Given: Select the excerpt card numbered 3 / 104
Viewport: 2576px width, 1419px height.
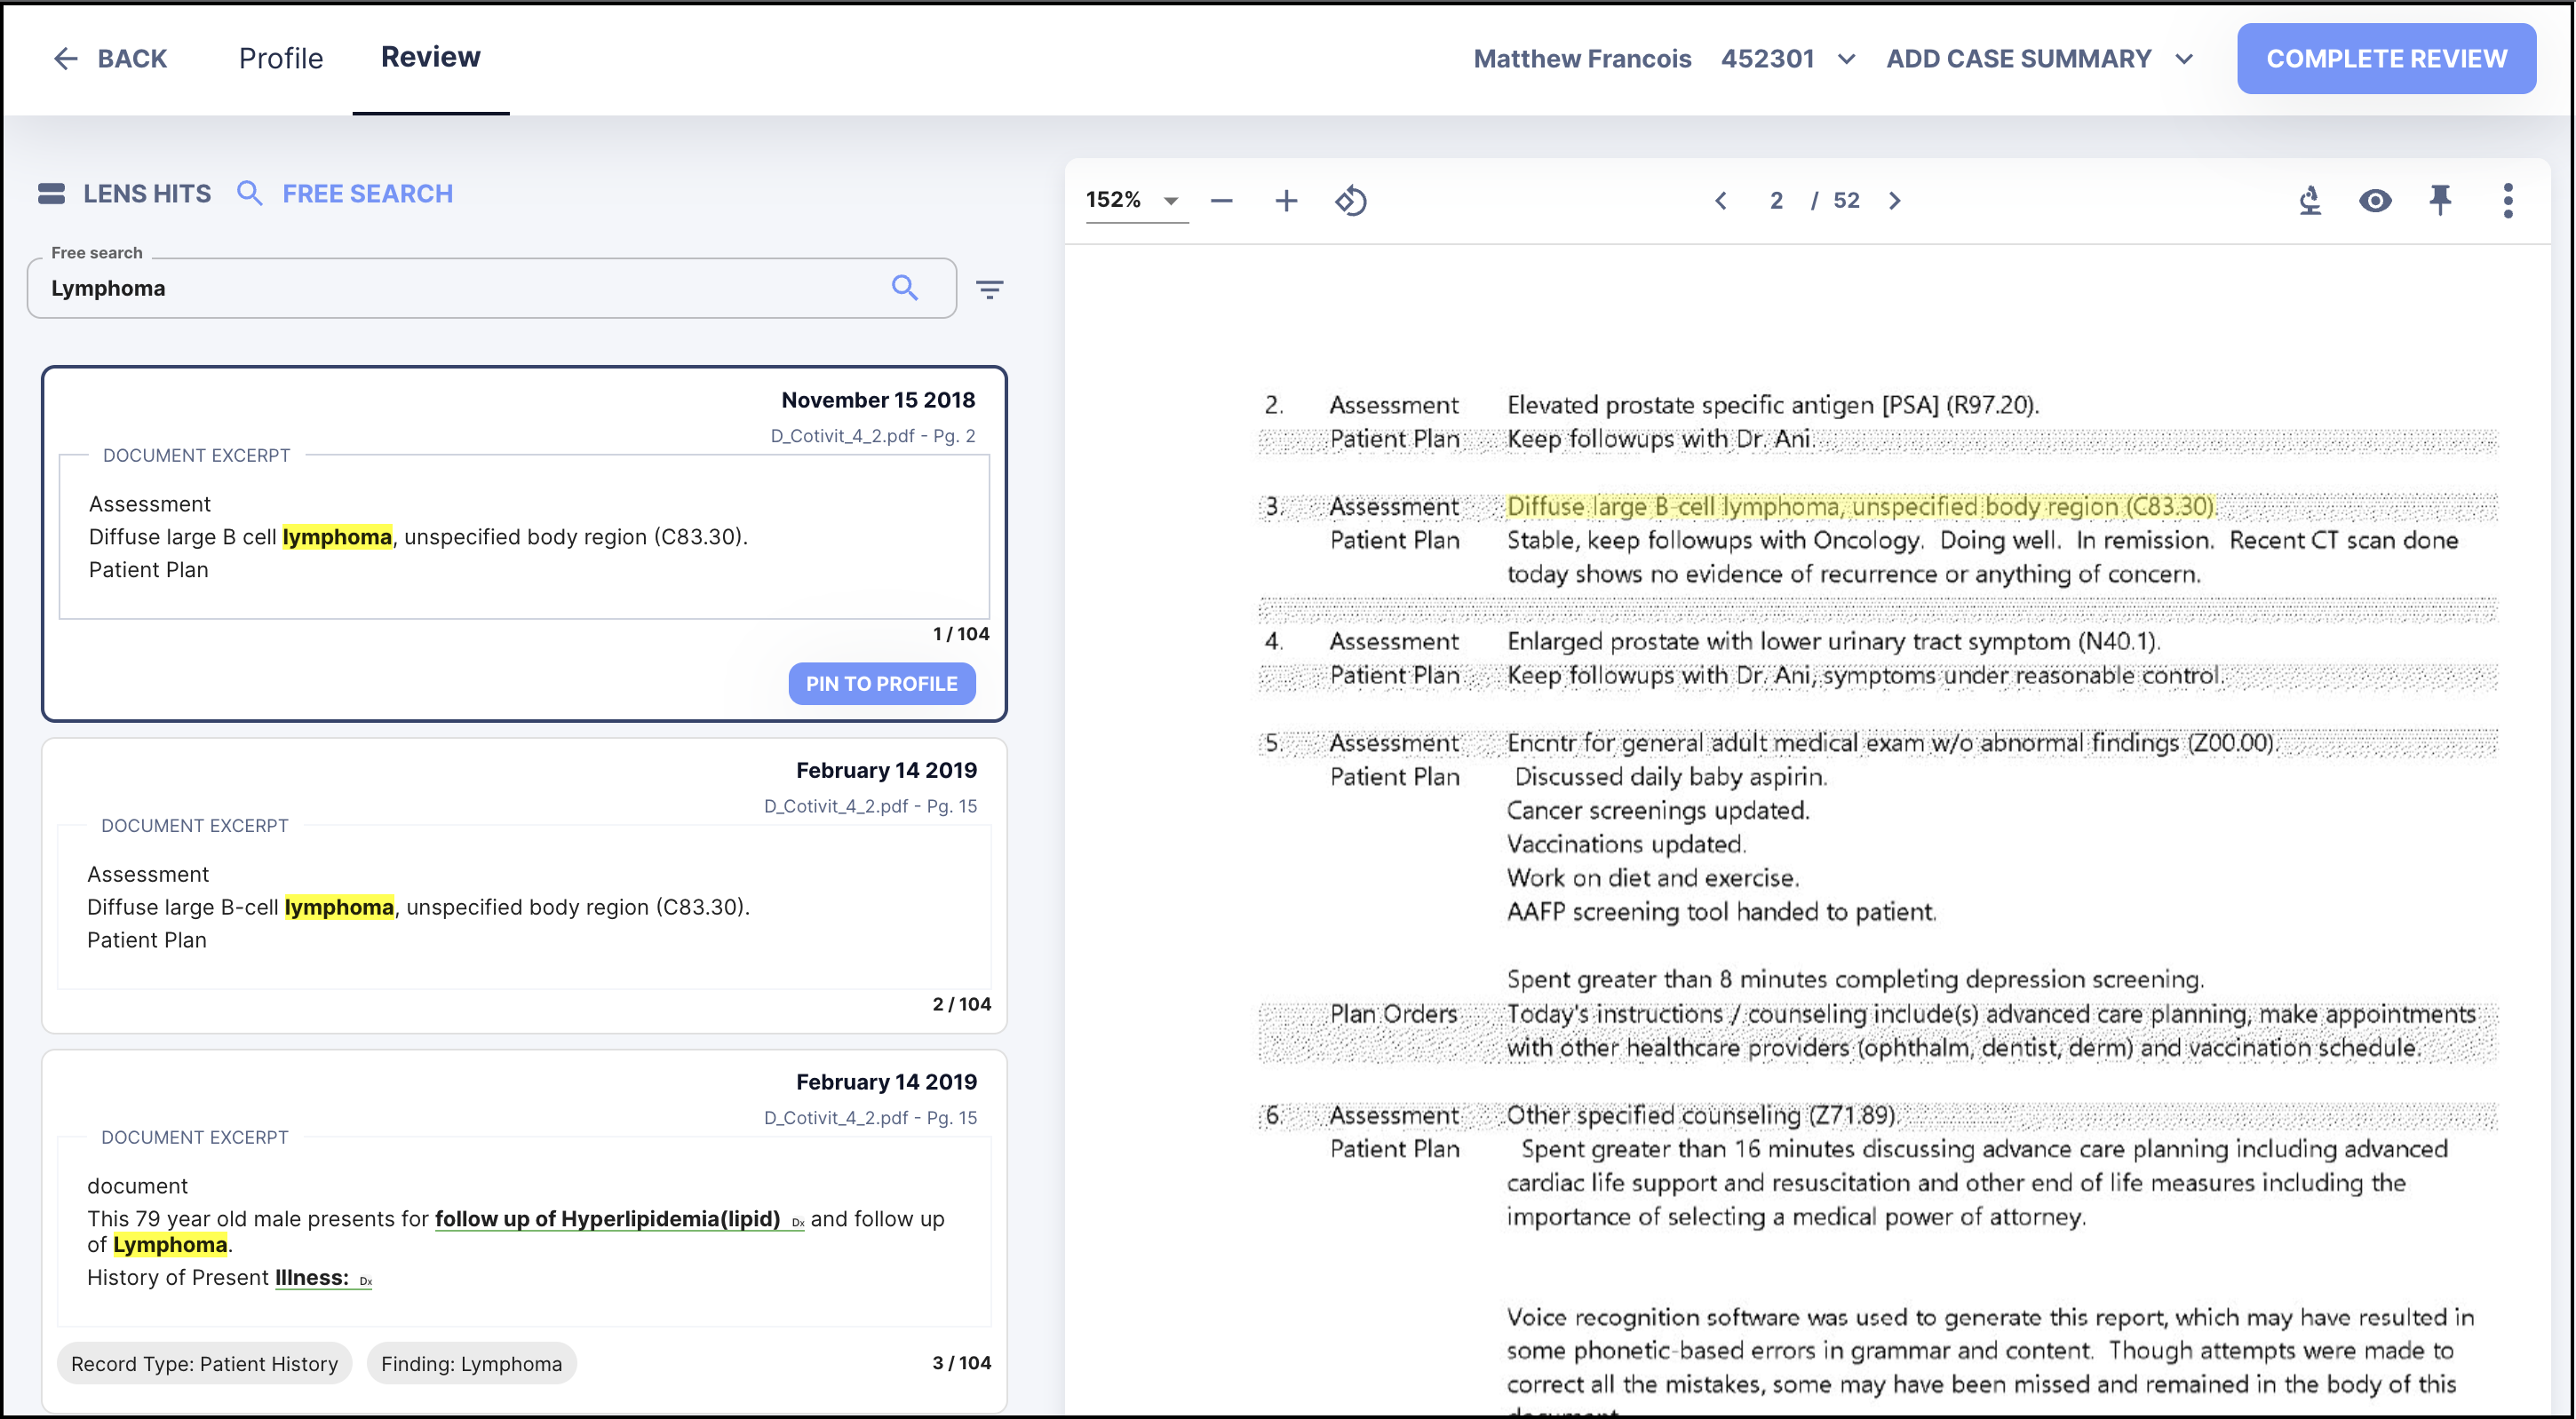Looking at the screenshot, I should tap(524, 1230).
